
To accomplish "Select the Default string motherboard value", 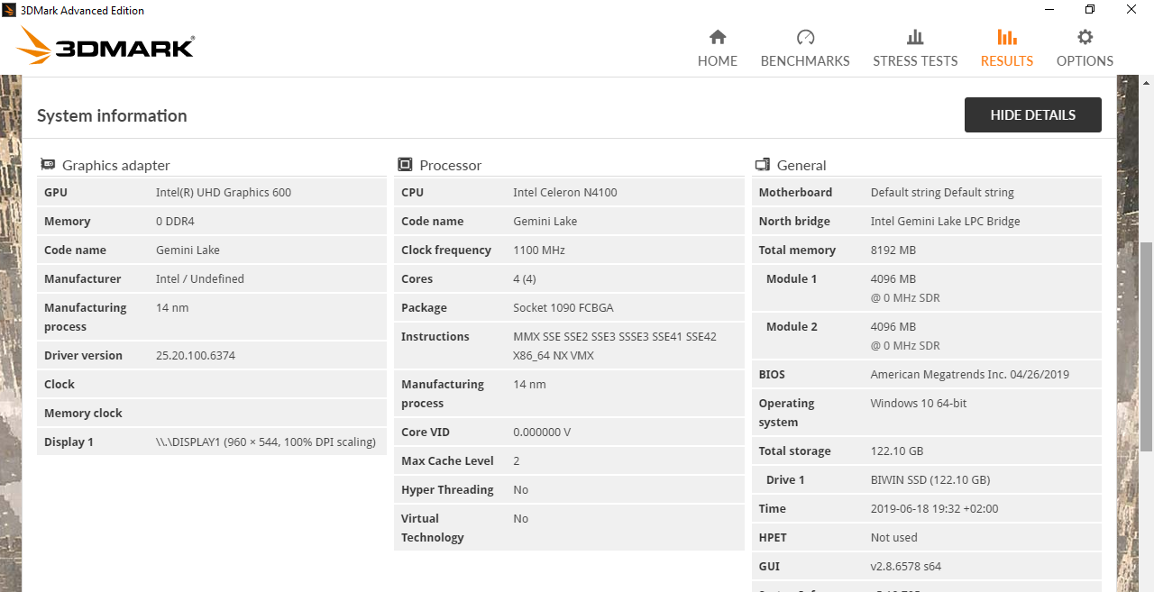I will coord(942,192).
